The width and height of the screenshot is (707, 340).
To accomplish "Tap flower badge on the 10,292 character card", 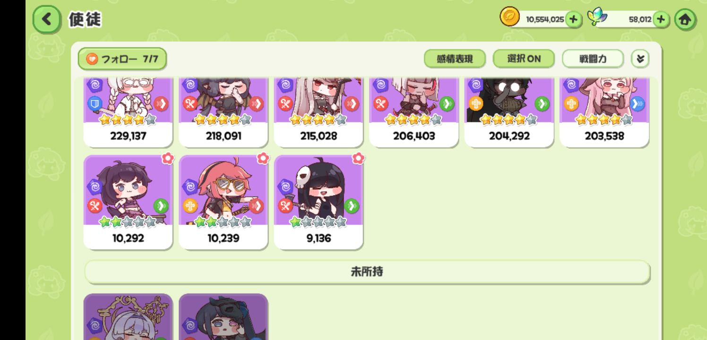I will coord(168,158).
